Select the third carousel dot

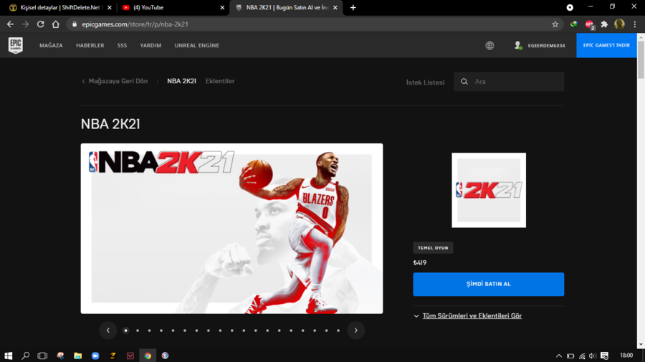(x=149, y=330)
